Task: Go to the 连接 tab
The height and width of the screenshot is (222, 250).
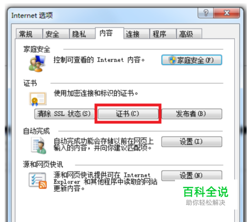Action: point(136,34)
